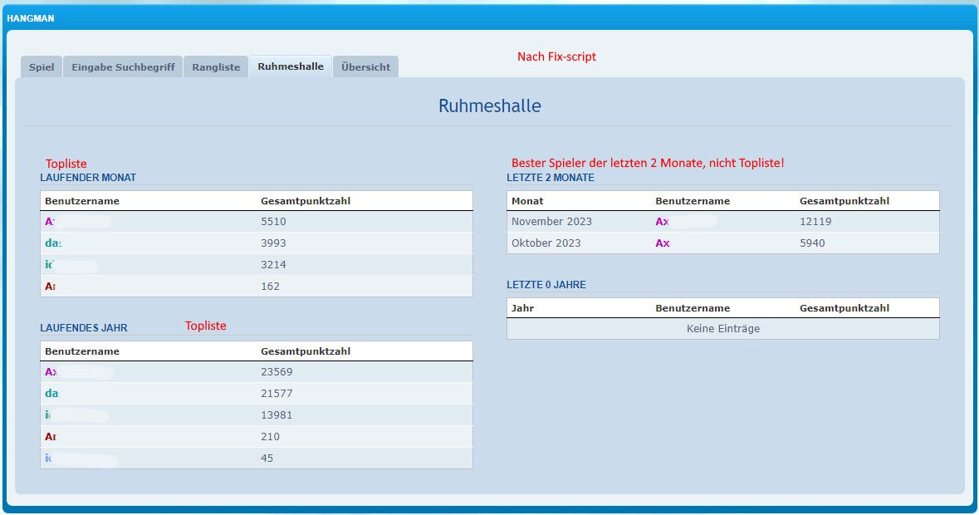Open the Oktober 2023 winner's username
This screenshot has height=515, width=979.
click(x=663, y=243)
